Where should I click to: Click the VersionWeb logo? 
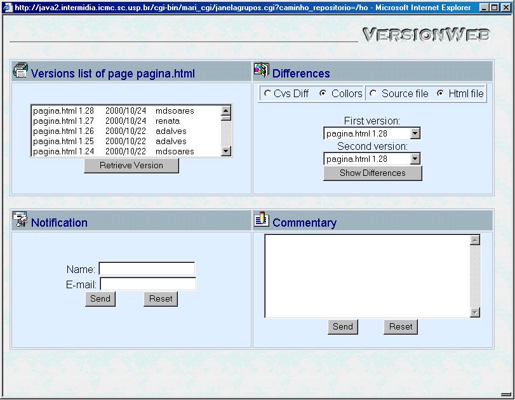click(425, 34)
